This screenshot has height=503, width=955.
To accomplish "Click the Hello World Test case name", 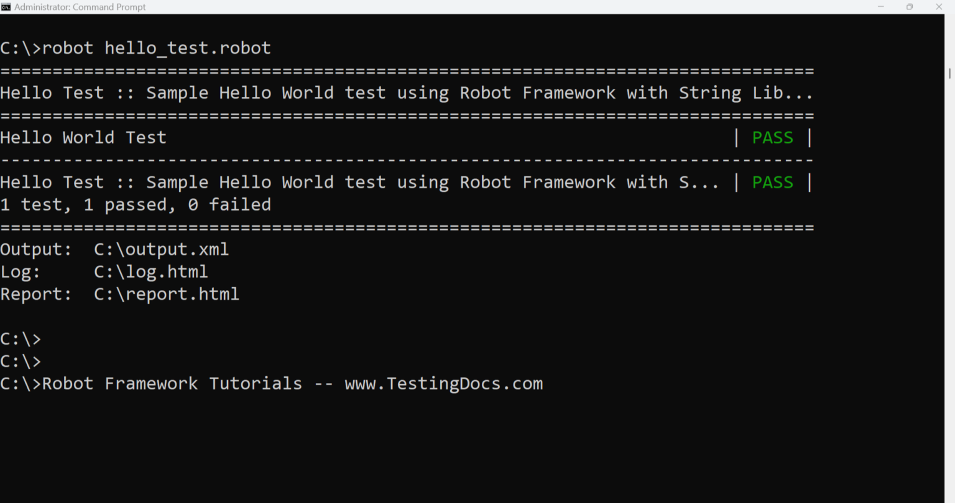I will click(x=83, y=137).
